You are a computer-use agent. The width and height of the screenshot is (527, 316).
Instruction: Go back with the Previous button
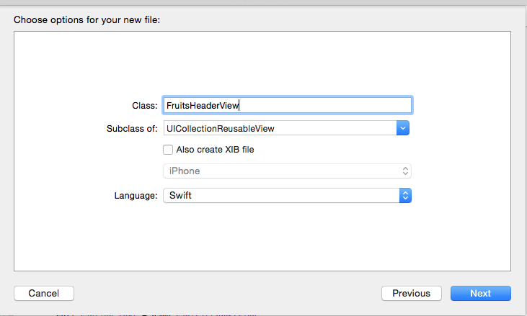(412, 293)
